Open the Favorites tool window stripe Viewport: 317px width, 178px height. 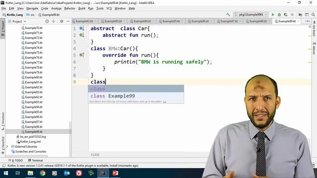(x=2, y=145)
